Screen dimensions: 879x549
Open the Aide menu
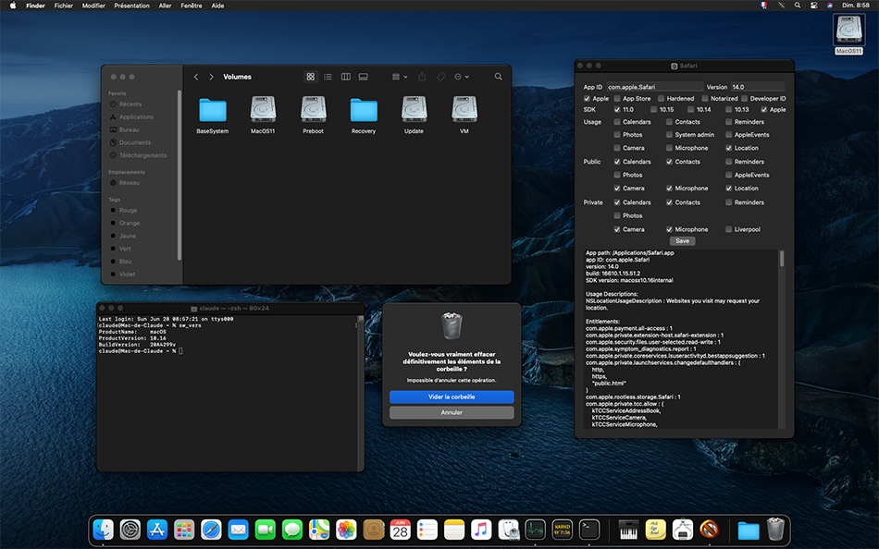pos(217,6)
